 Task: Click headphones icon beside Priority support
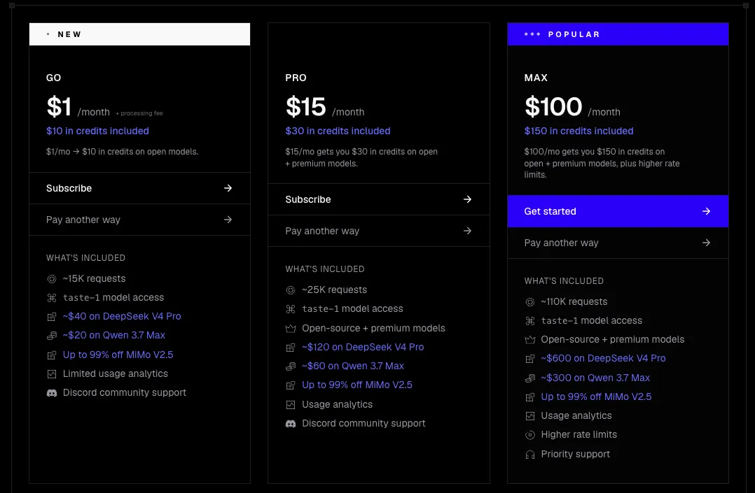point(529,455)
